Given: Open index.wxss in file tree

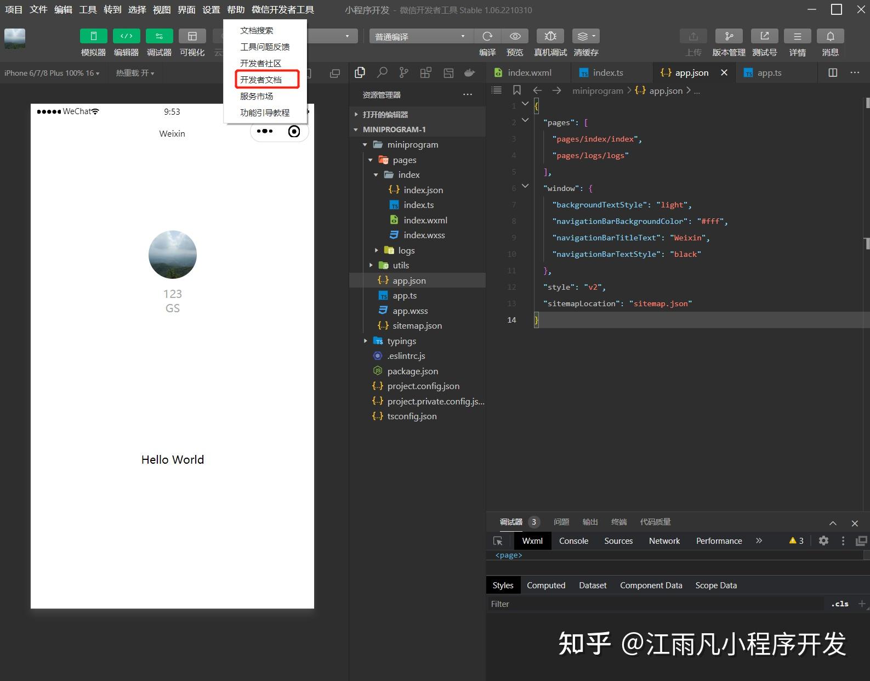Looking at the screenshot, I should click(418, 235).
